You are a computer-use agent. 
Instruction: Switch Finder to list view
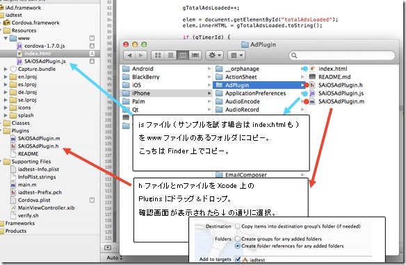(170, 55)
